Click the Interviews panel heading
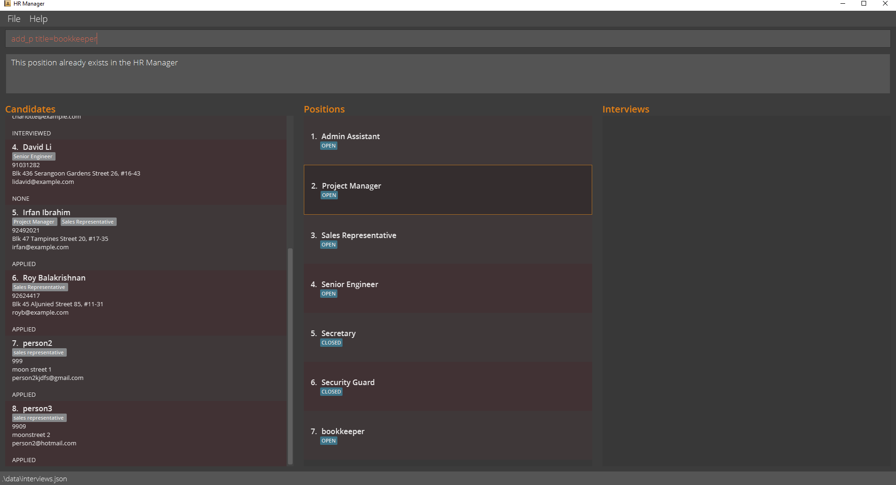 tap(626, 109)
